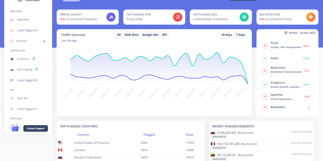Click the United States flag icon
The height and width of the screenshot is (161, 323).
(60, 143)
